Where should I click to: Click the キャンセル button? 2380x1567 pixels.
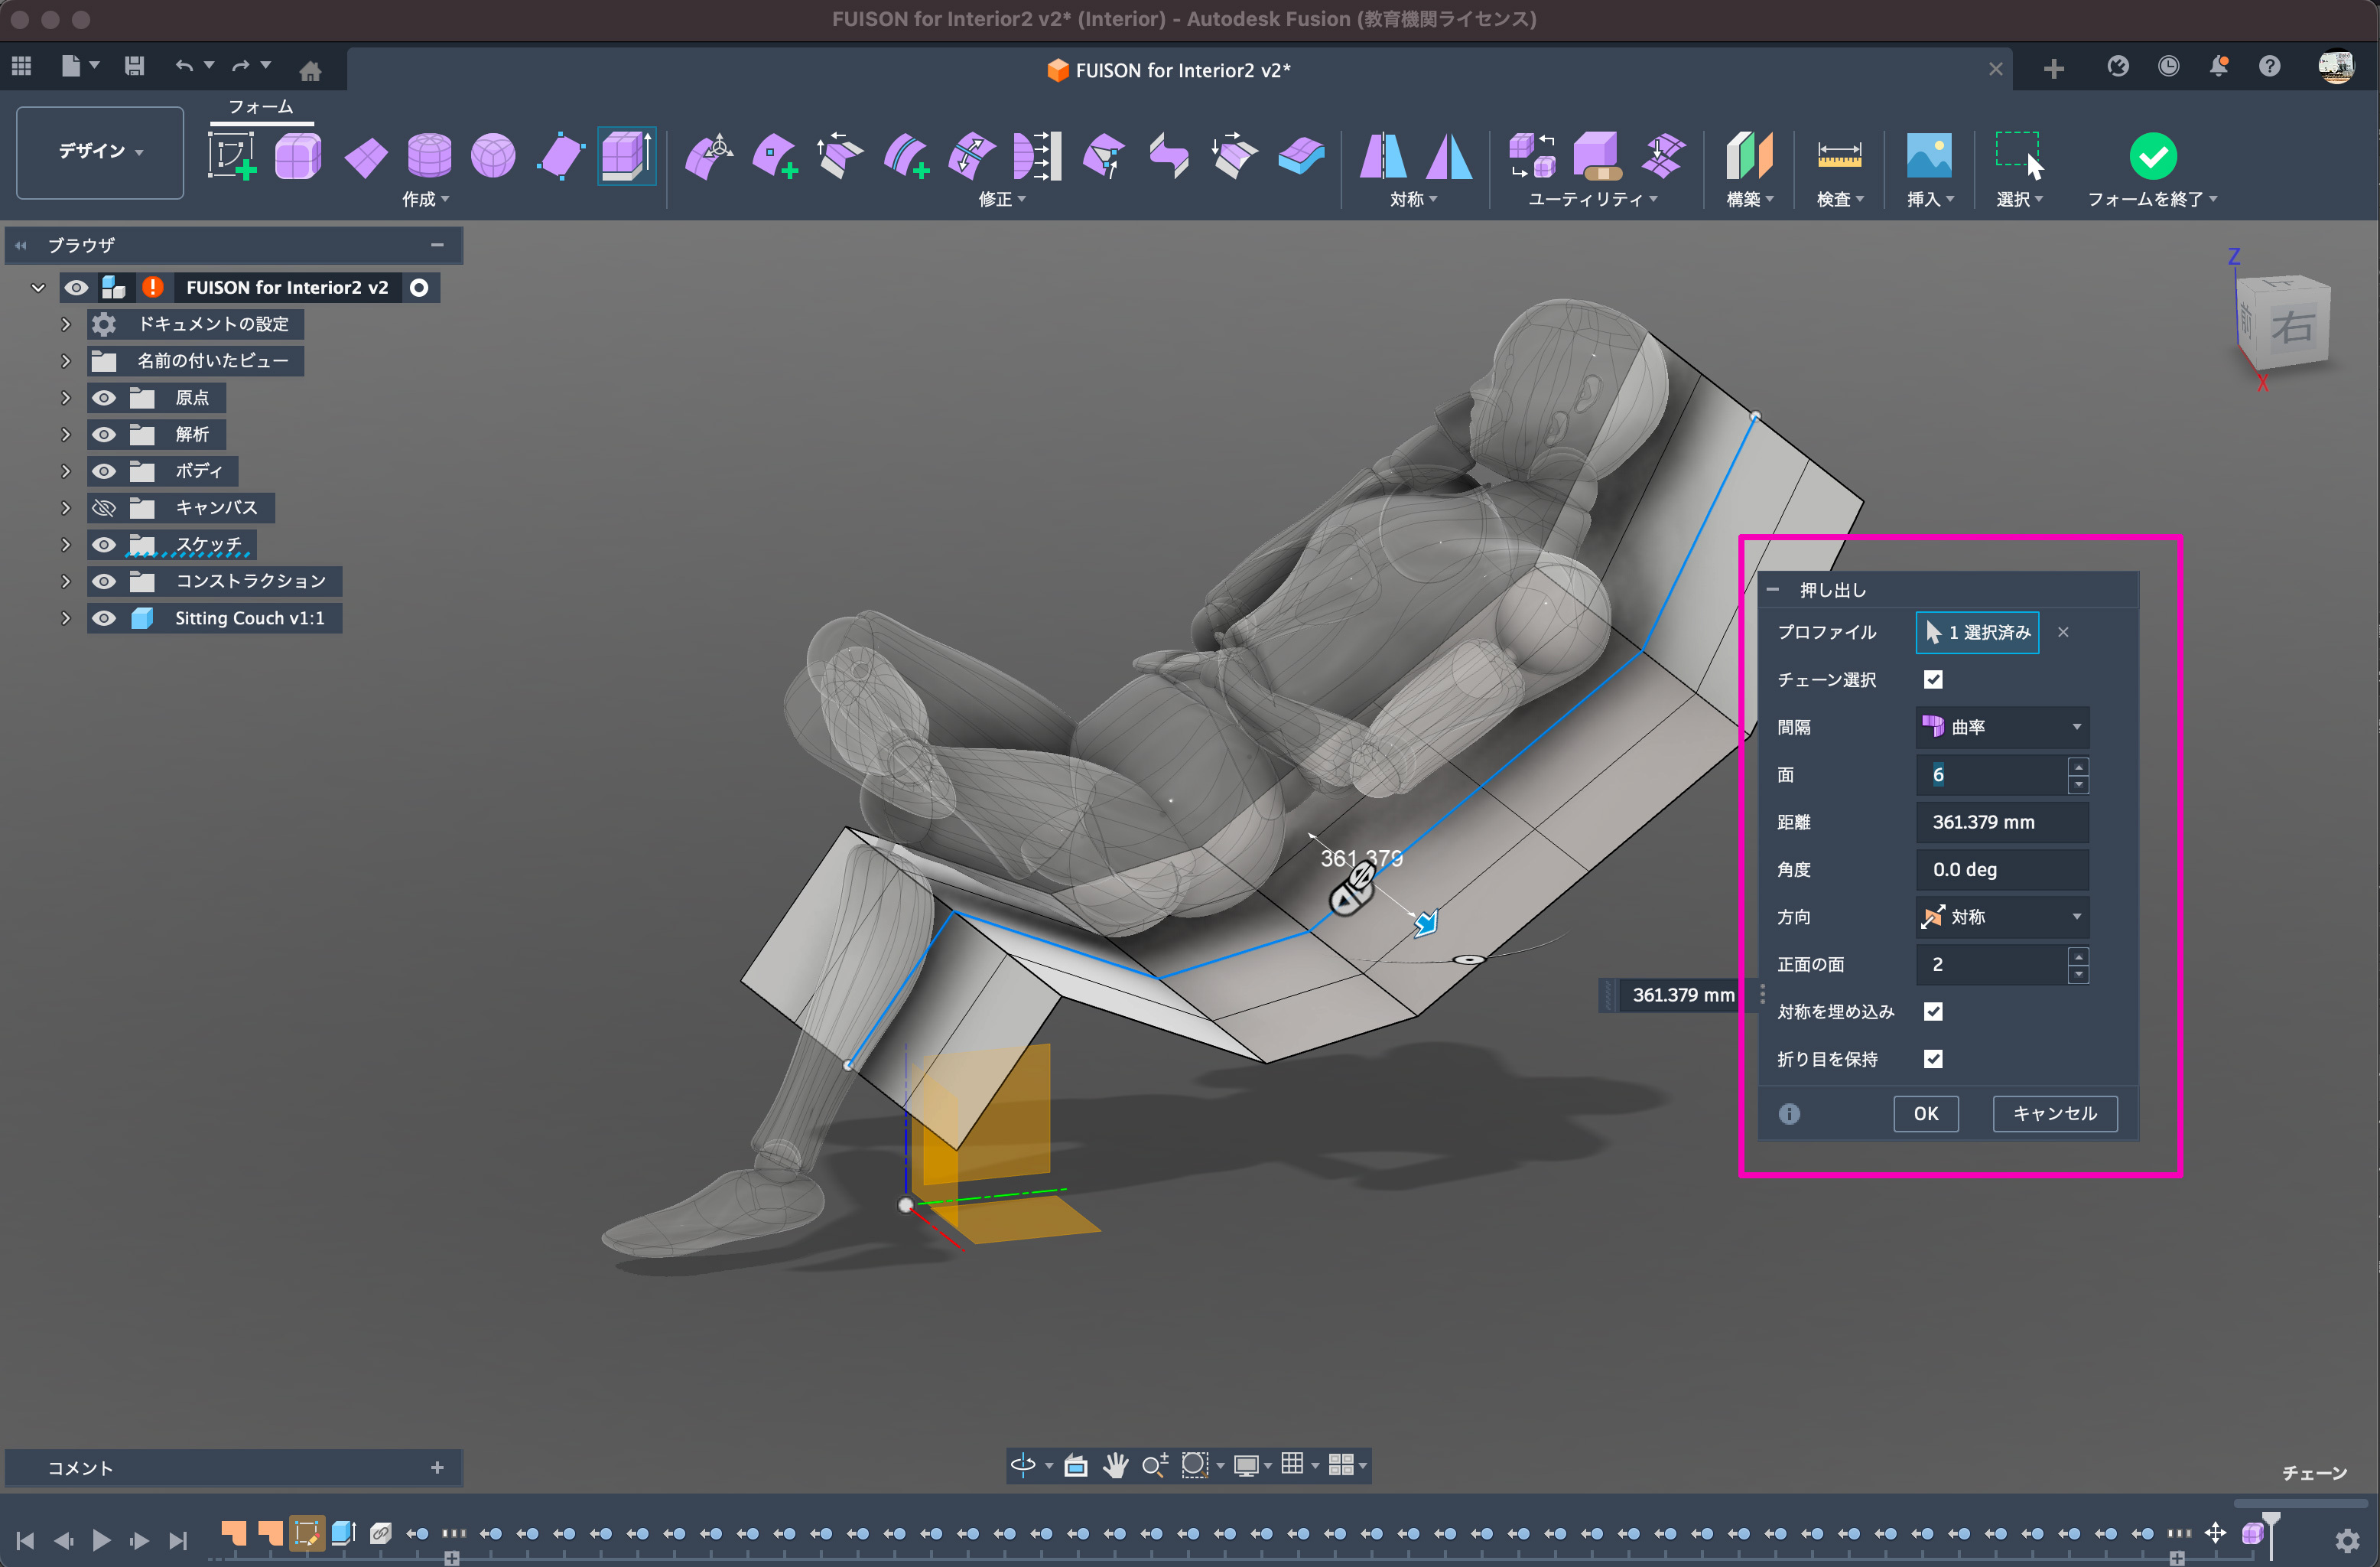pyautogui.click(x=2054, y=1113)
